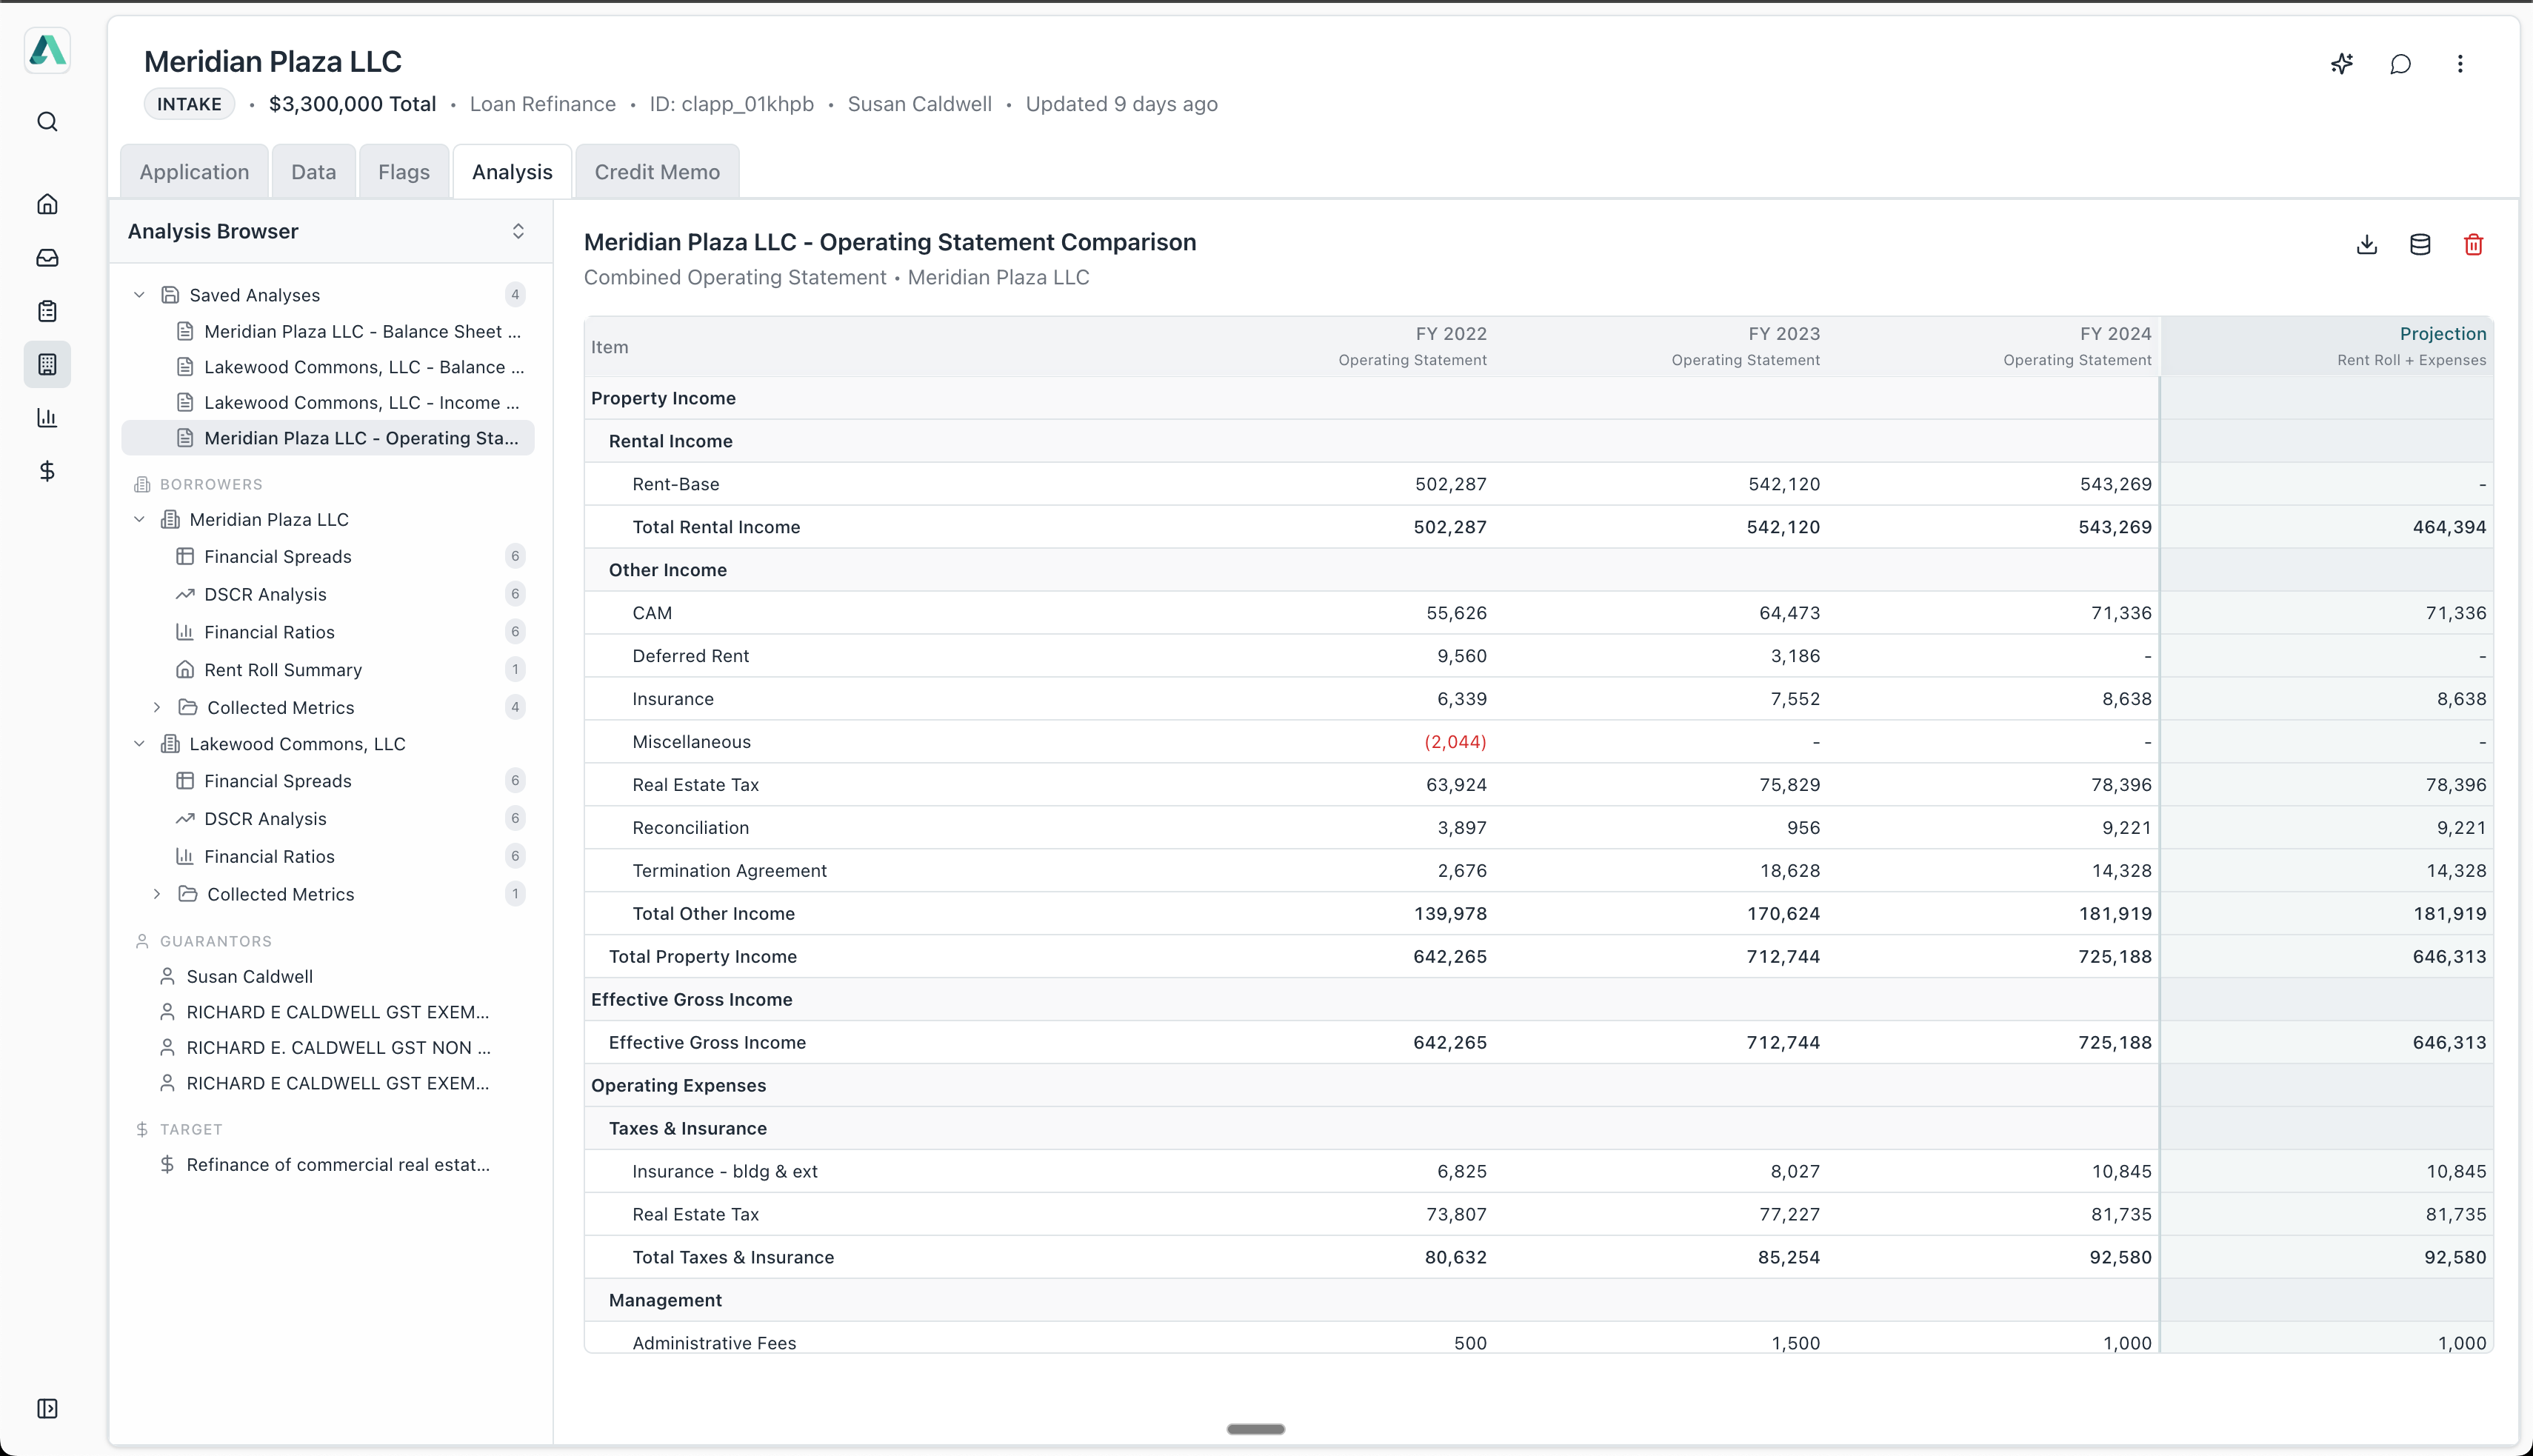Click the red delete analysis trash icon
Screen dimensions: 2533x1456
click(x=2473, y=245)
